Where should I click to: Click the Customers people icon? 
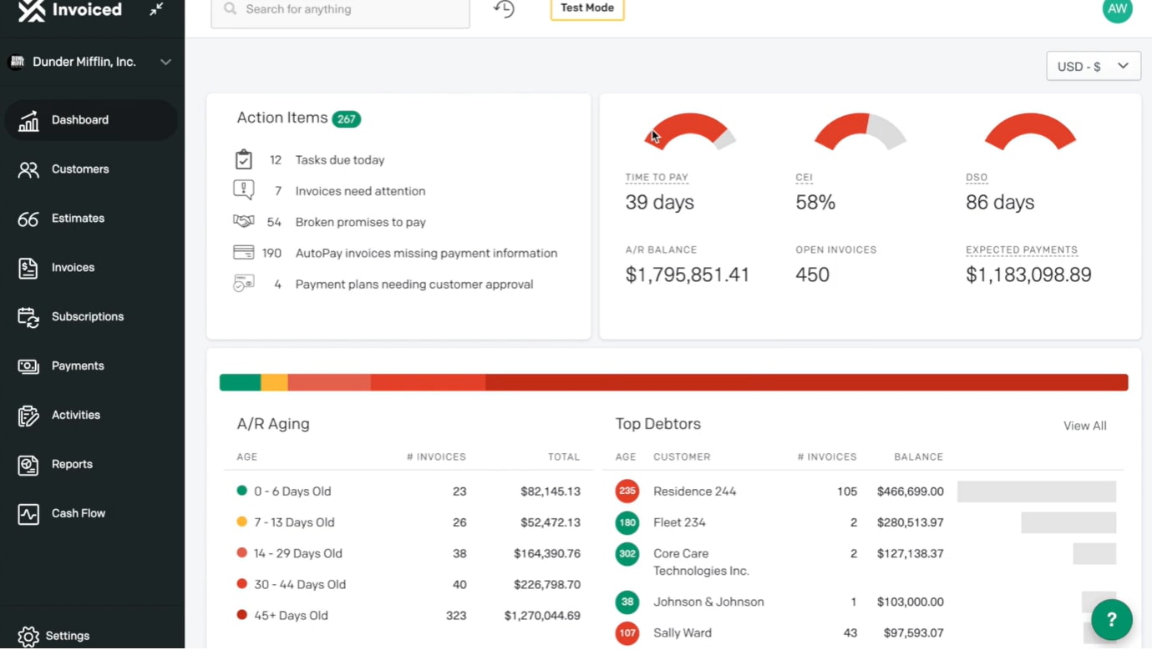(28, 169)
